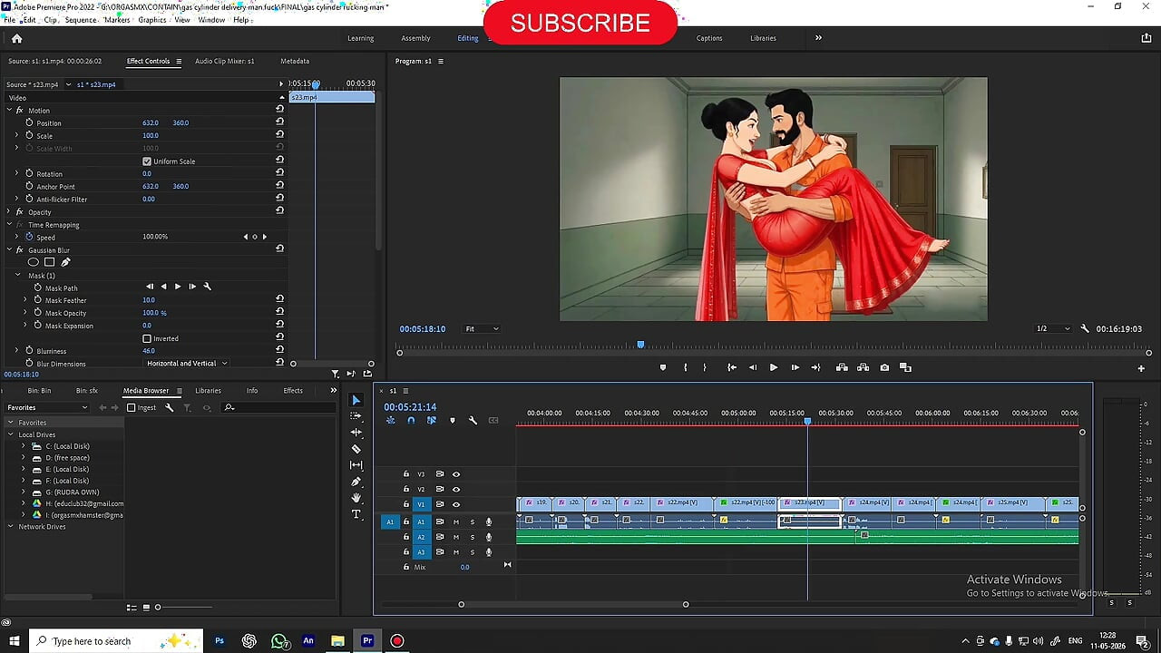
Task: Reset the Position parameter
Action: click(280, 122)
